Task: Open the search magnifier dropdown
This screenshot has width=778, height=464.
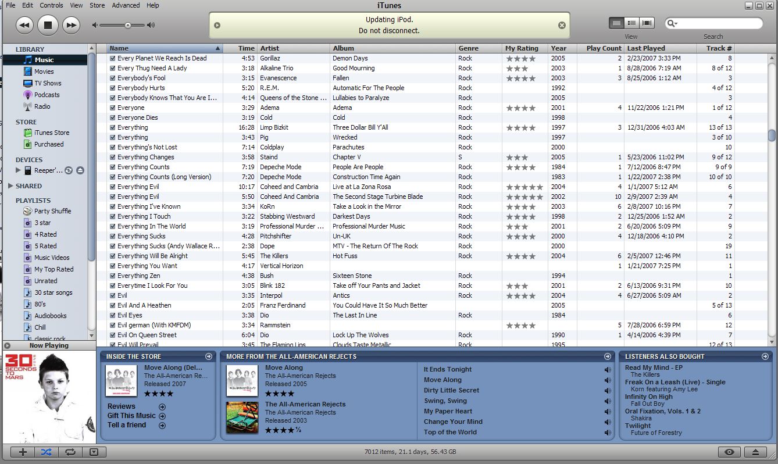Action: (x=673, y=23)
